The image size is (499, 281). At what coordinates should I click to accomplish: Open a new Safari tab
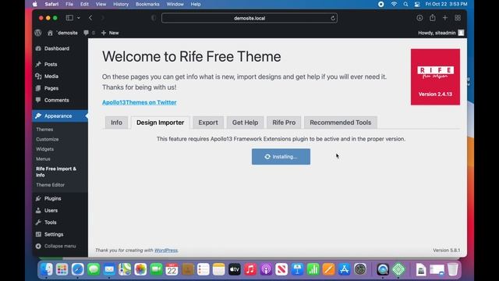point(445,18)
